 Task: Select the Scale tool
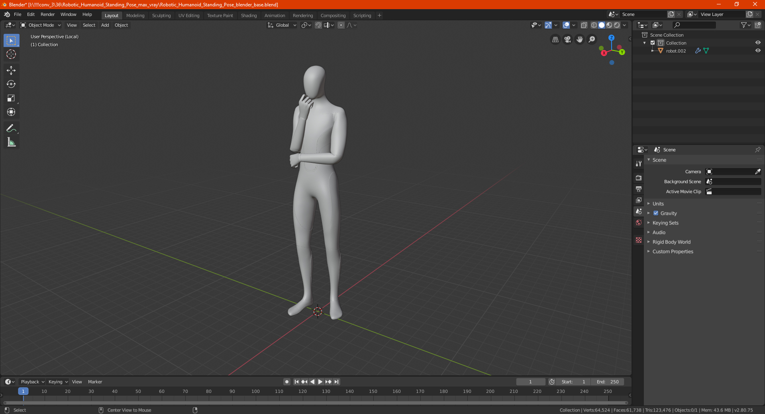(11, 98)
